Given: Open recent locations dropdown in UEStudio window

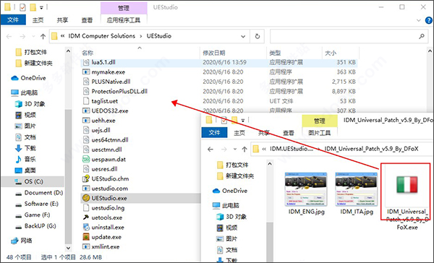Looking at the screenshot, I should tap(33, 36).
